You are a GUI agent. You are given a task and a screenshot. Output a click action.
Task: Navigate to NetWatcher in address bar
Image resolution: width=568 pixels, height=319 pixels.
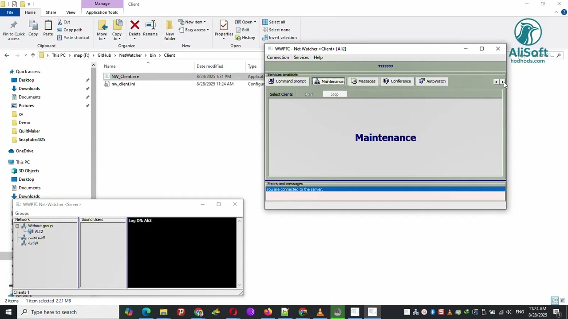130,55
